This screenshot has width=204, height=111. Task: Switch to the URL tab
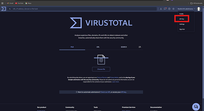98,47
